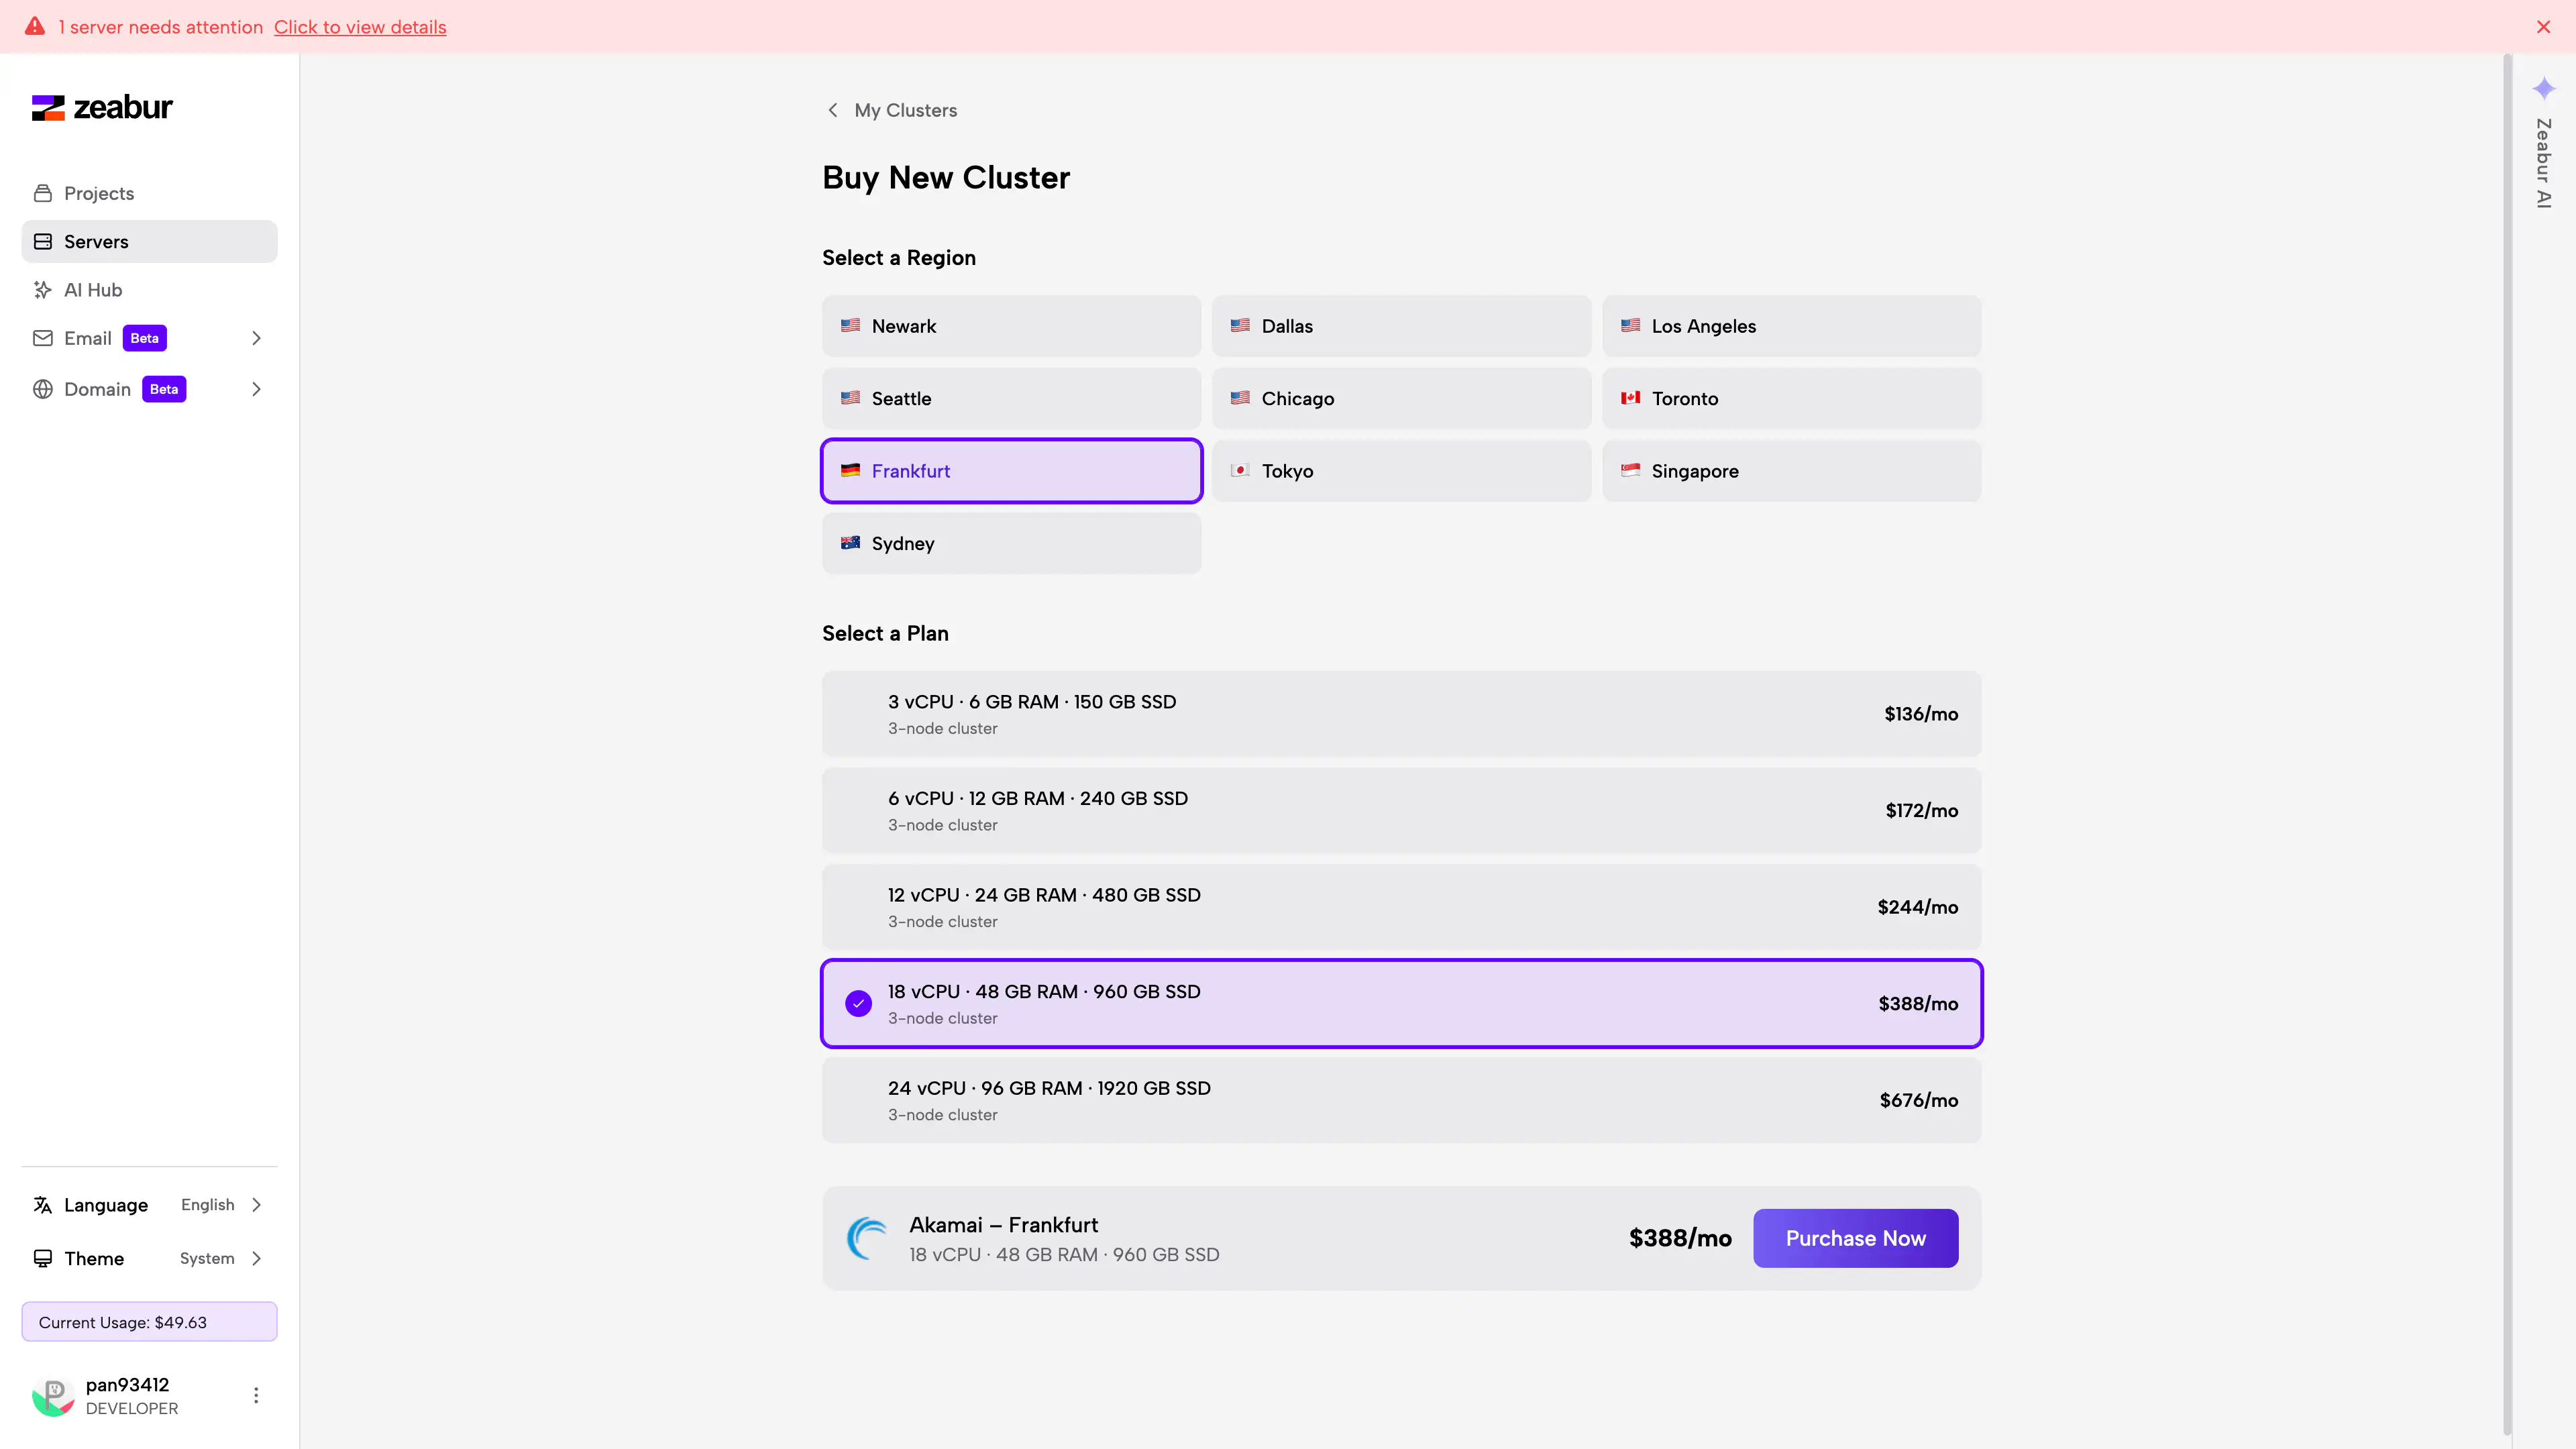Click the Purchase Now button
The height and width of the screenshot is (1449, 2576).
click(x=1855, y=1238)
